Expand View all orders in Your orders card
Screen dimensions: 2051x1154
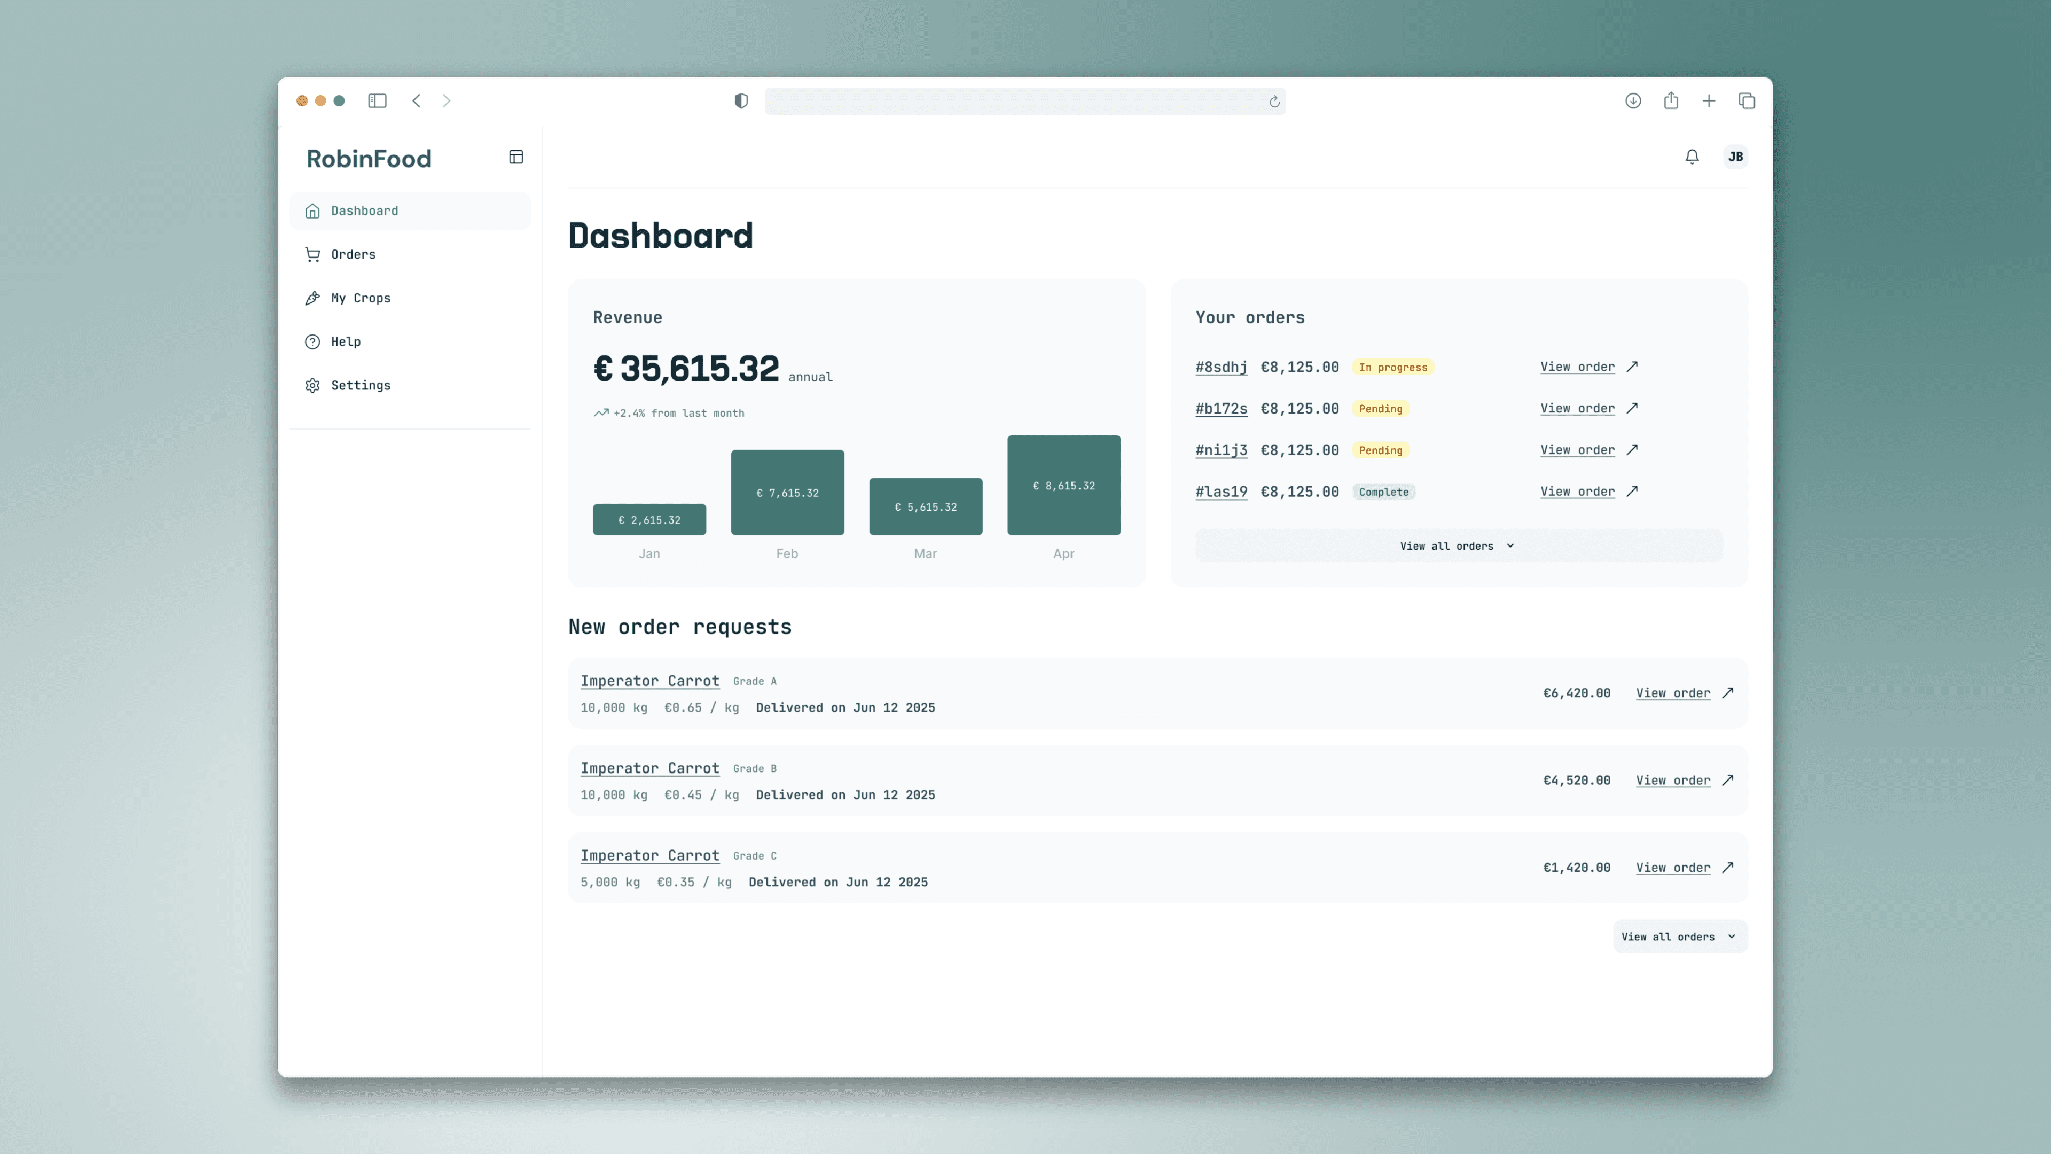[1459, 545]
